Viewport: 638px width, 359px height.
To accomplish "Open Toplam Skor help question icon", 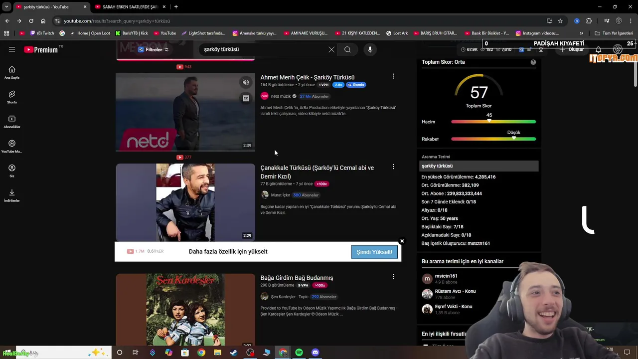I will click(x=533, y=62).
